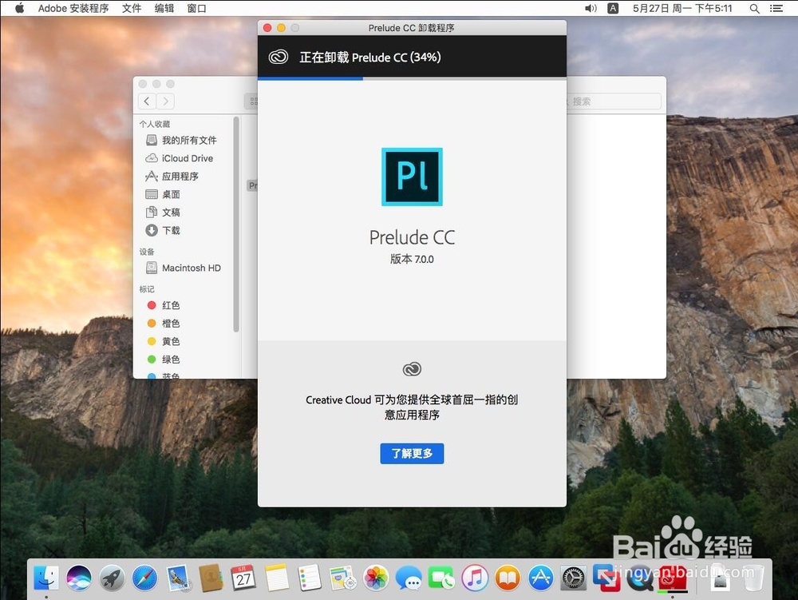Click the Trash in the Dock
The image size is (798, 600).
point(754,578)
